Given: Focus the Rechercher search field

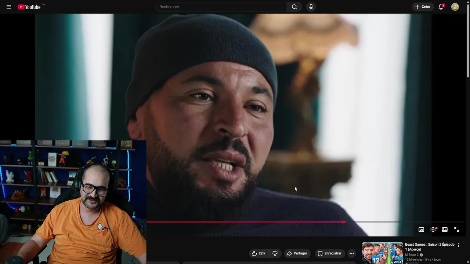Looking at the screenshot, I should click(221, 7).
